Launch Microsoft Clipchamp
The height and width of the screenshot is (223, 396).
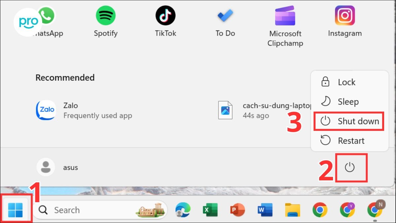pos(285,26)
